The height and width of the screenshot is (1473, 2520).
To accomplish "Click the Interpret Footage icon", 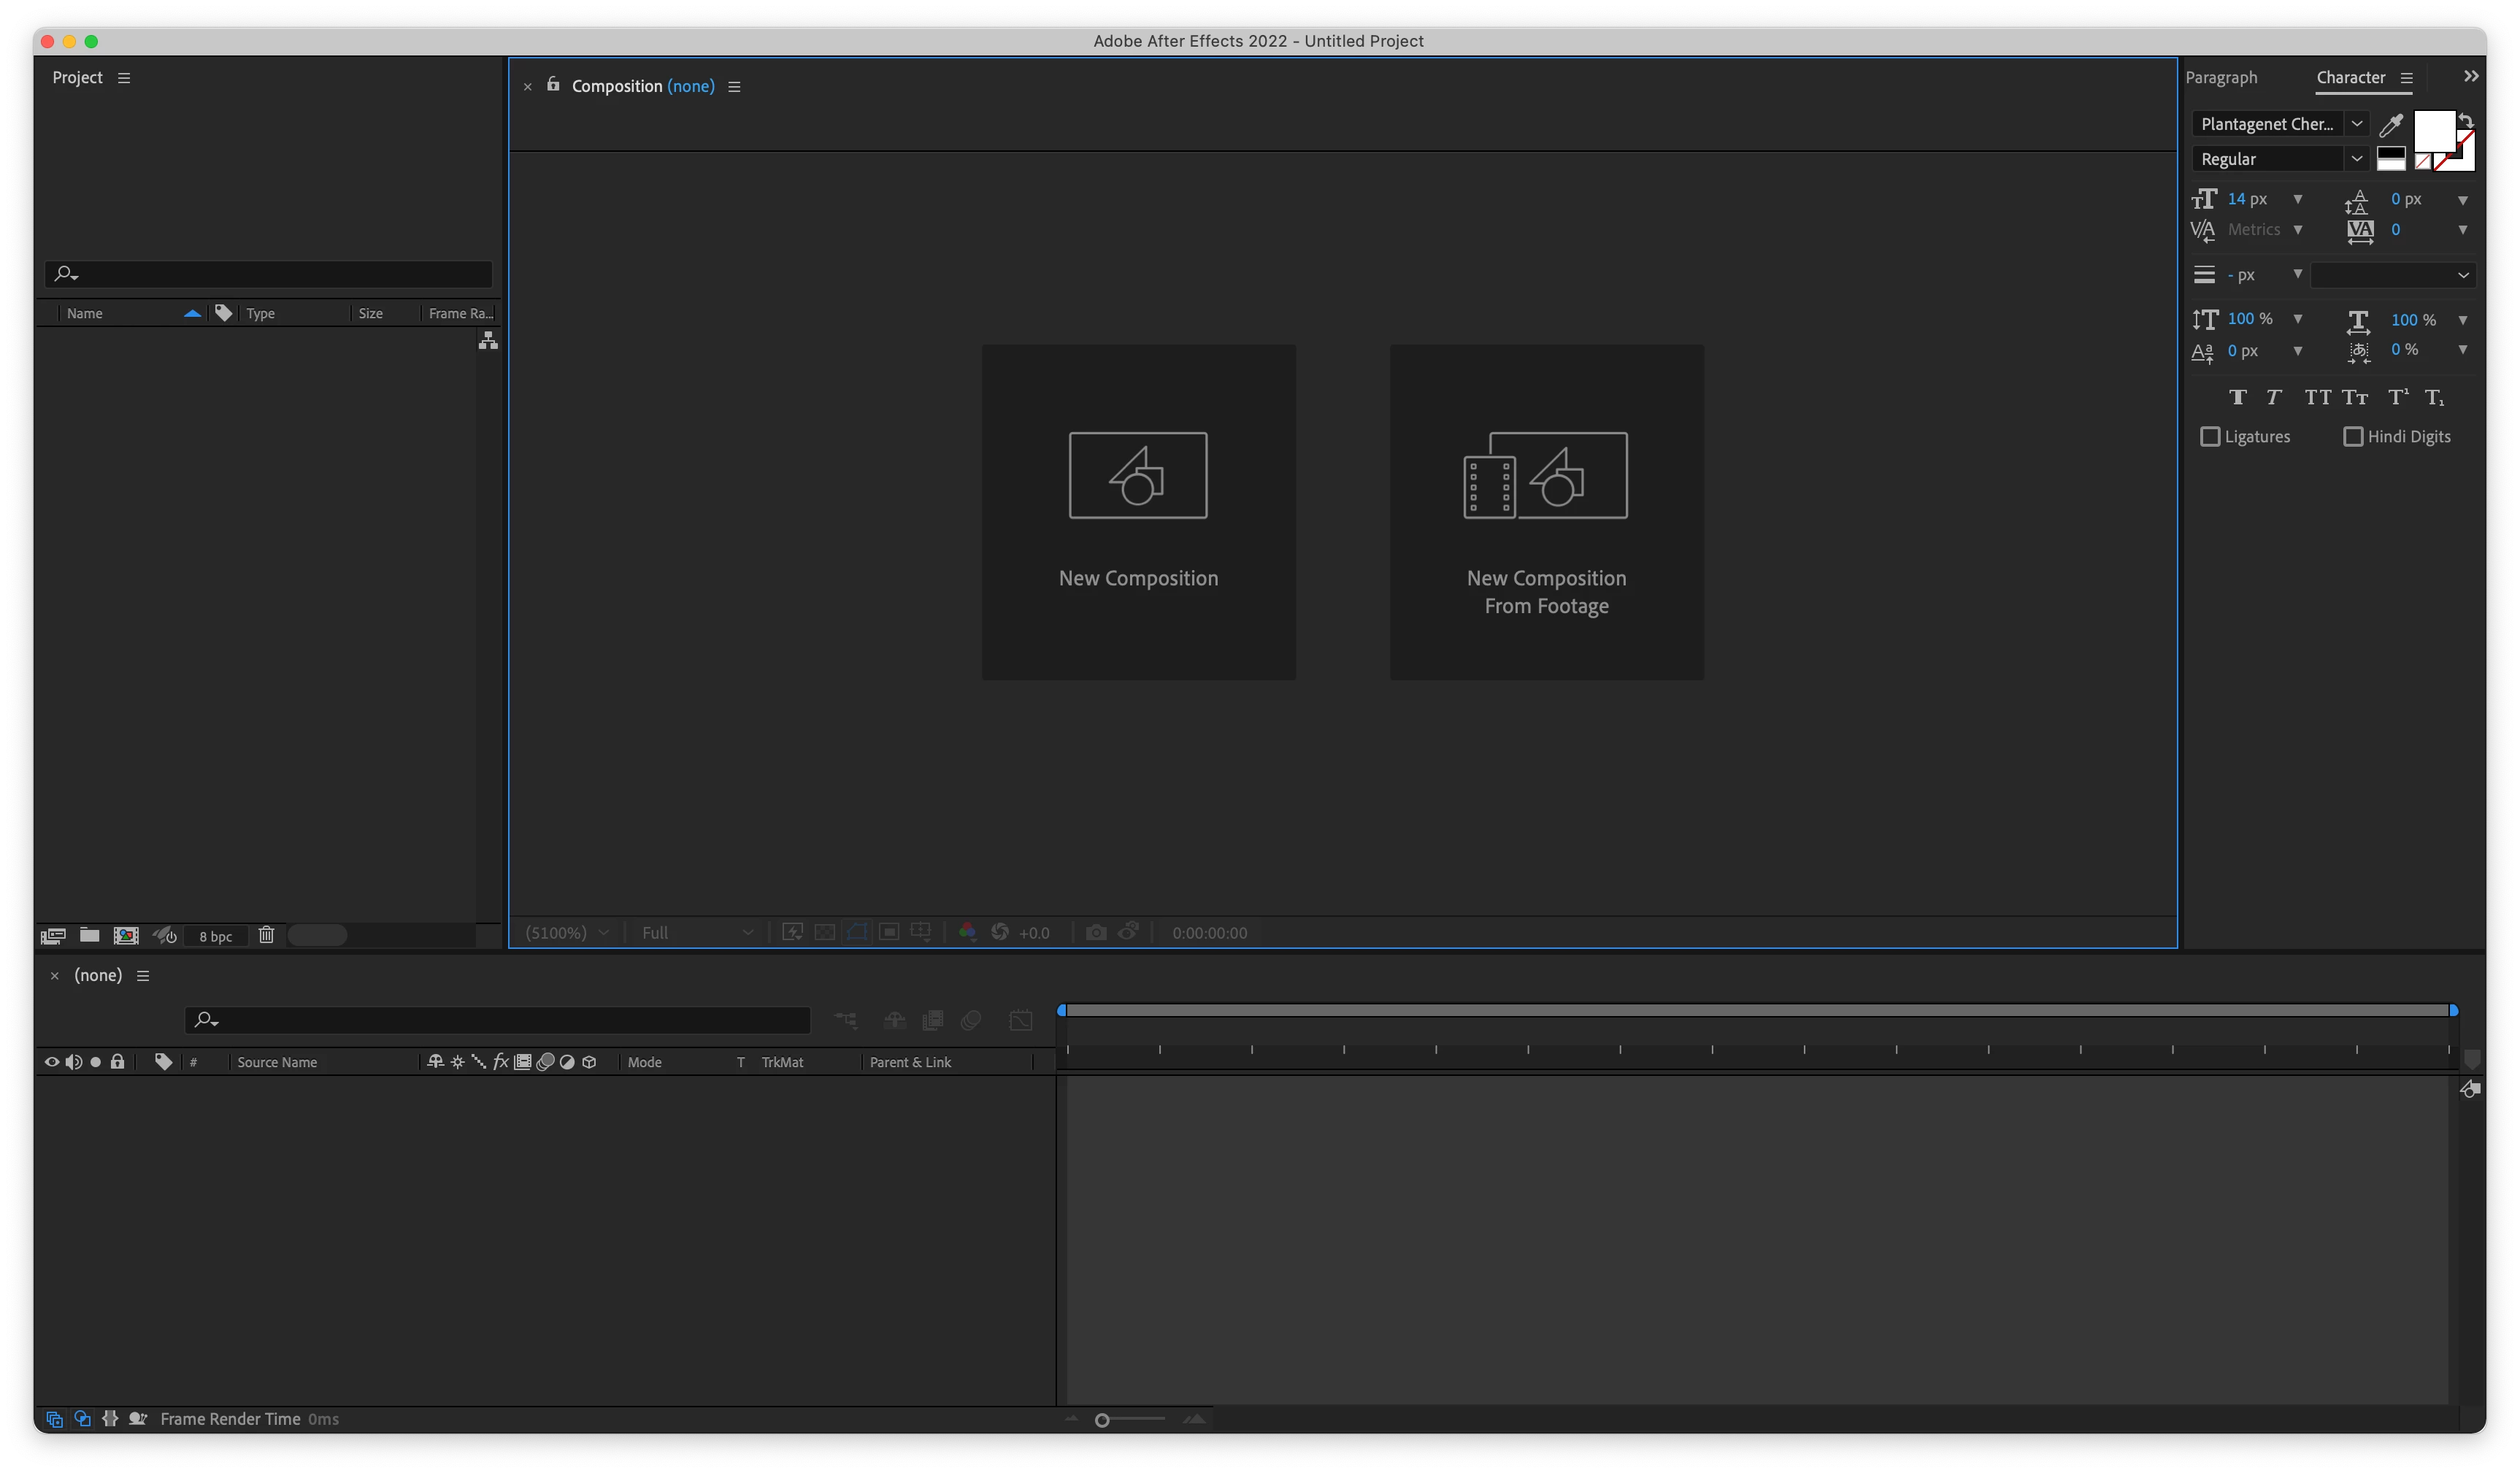I will (52, 935).
